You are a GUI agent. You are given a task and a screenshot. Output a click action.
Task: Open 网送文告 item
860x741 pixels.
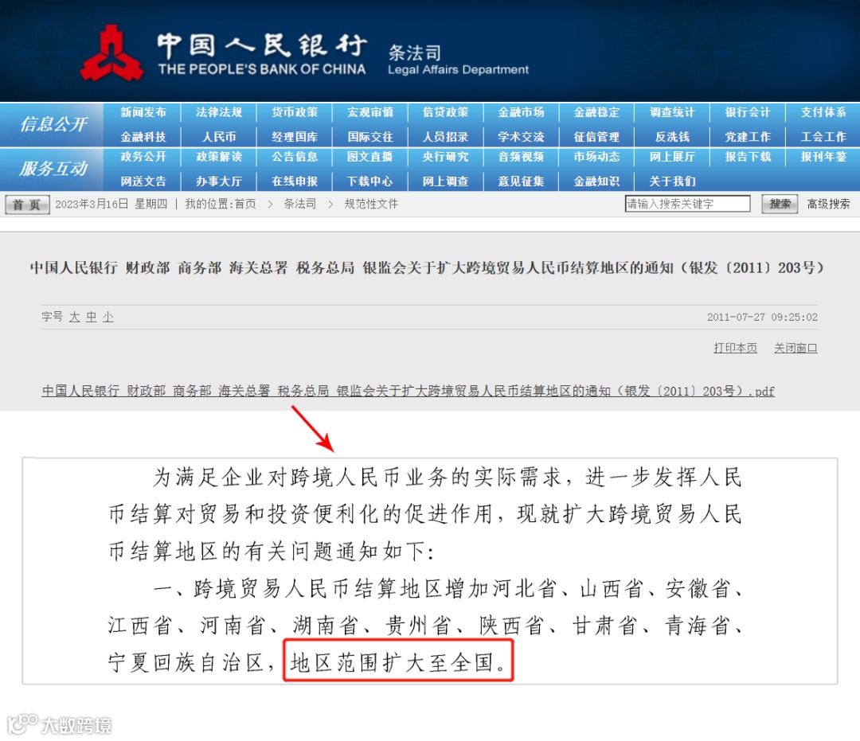[143, 181]
